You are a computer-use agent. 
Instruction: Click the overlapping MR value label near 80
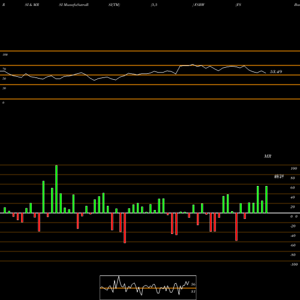[x=279, y=176]
